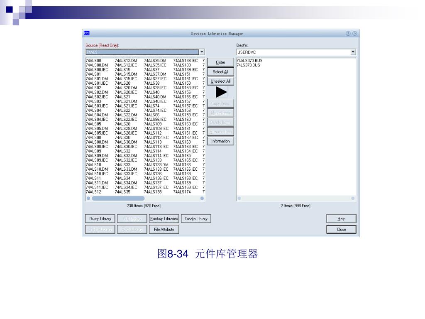
Task: Select 74ALS00 in the source list
Action: [93, 61]
